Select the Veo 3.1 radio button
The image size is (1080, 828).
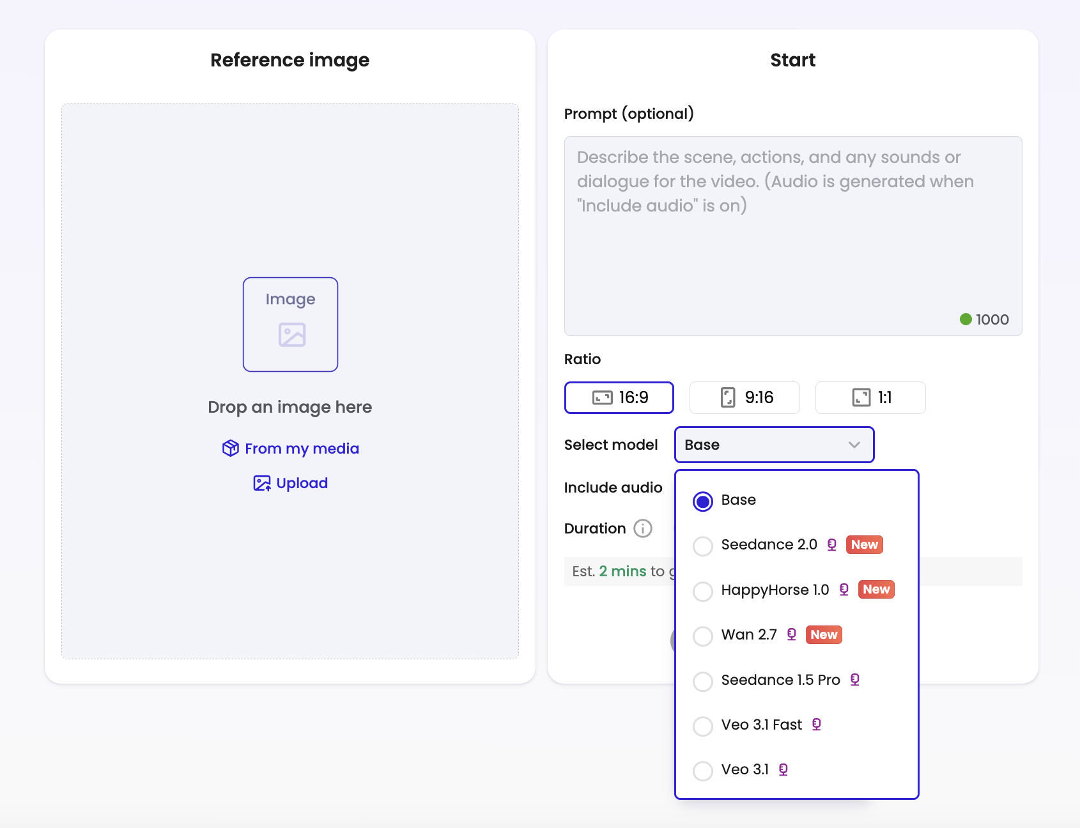(703, 771)
